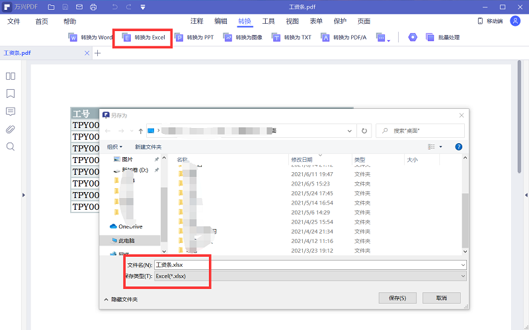The width and height of the screenshot is (529, 330).
Task: Open the bookmarks panel in left sidebar
Action: pos(11,94)
